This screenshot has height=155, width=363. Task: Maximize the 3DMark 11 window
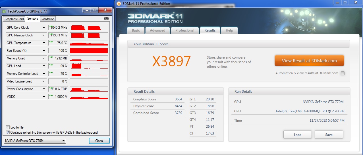[345, 3]
